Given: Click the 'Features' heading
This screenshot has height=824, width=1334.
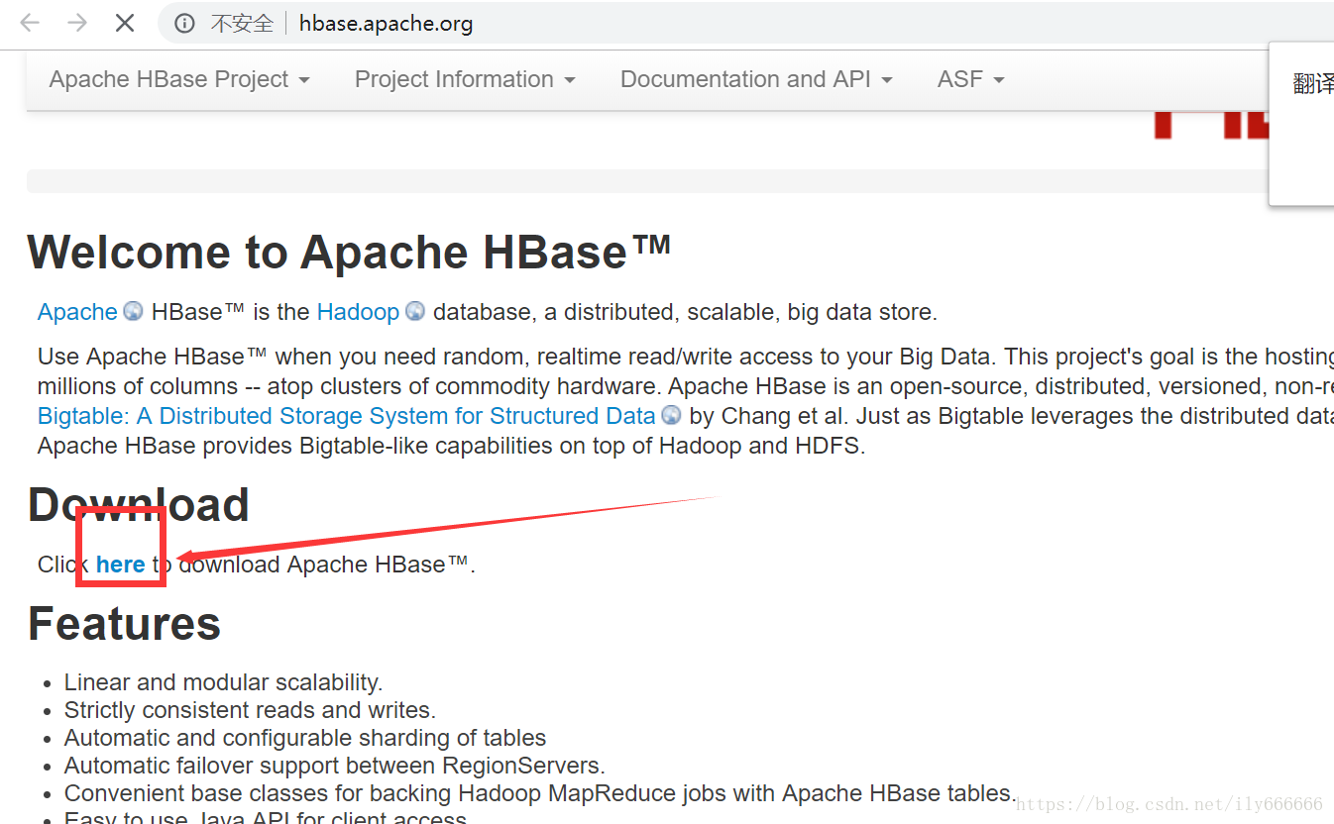Looking at the screenshot, I should 124,624.
